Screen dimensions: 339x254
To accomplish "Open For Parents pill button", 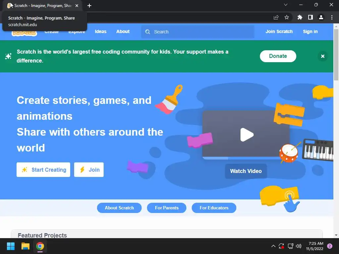I will tap(167, 208).
